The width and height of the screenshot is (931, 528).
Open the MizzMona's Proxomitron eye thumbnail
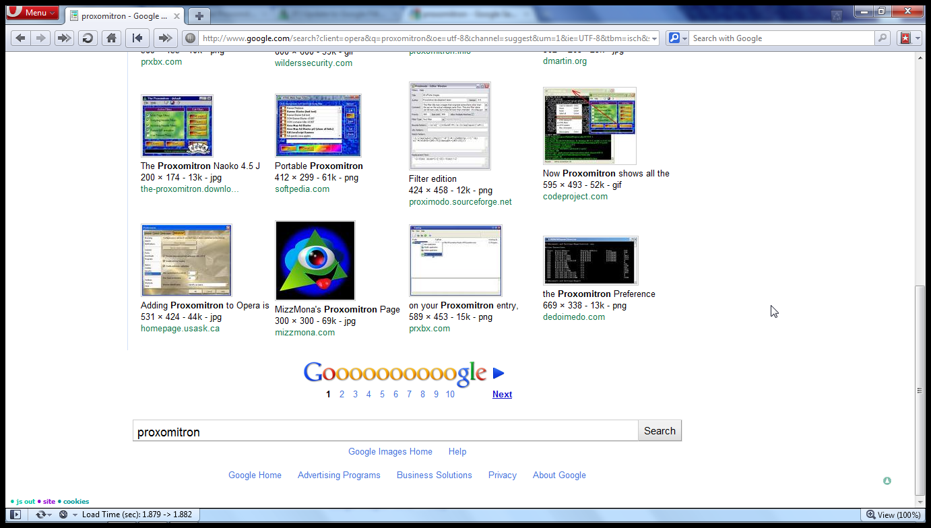[x=315, y=261]
